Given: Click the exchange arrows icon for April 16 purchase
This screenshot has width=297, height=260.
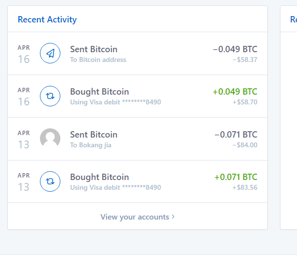Looking at the screenshot, I should pyautogui.click(x=50, y=96).
